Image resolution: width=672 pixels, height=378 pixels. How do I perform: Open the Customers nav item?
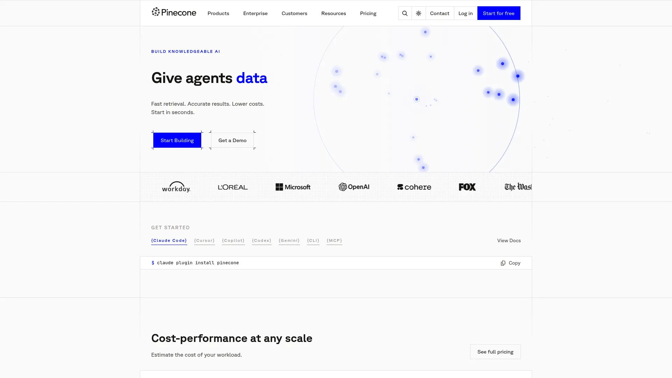[x=294, y=13]
